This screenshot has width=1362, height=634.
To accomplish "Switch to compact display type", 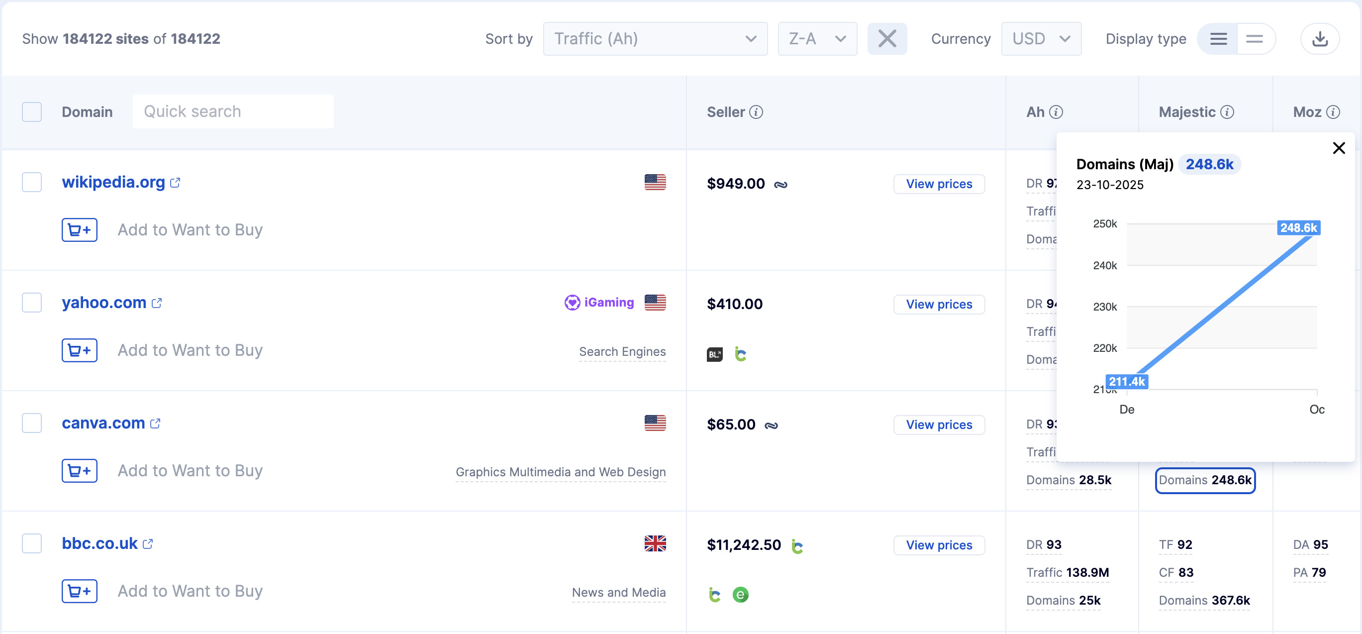I will pos(1254,39).
